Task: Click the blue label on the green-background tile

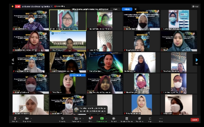Action: [x=76, y=75]
